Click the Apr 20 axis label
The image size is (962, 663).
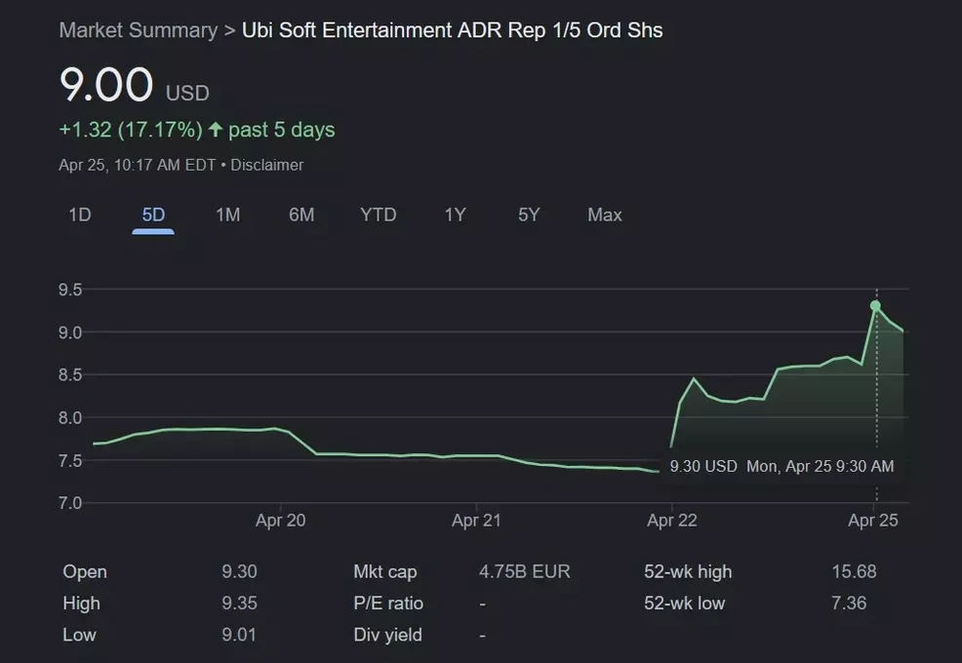[280, 521]
